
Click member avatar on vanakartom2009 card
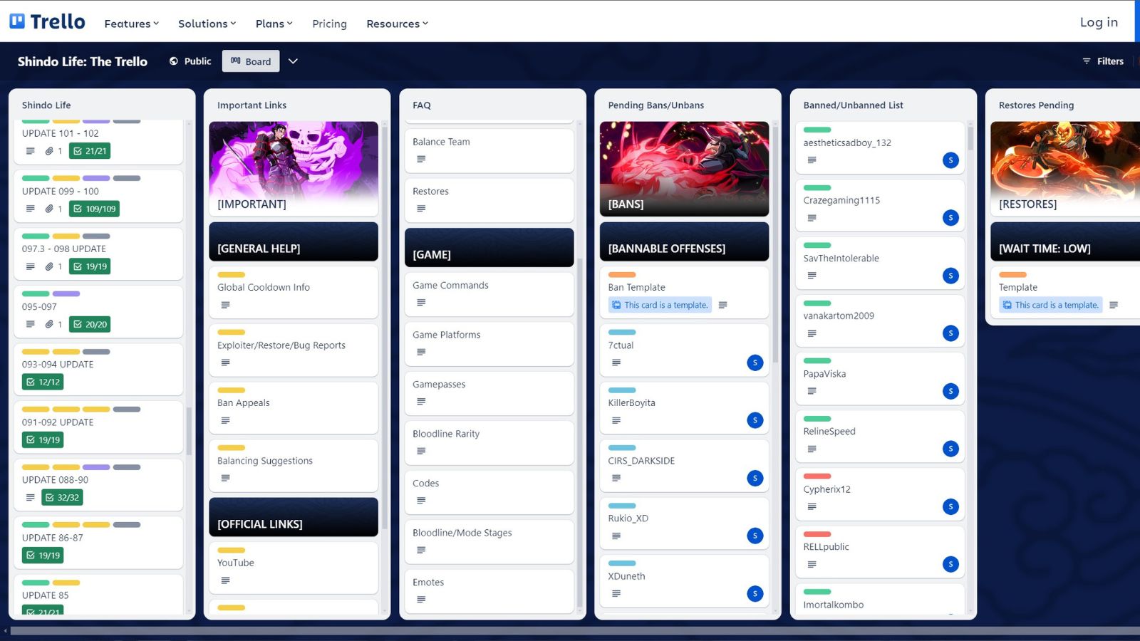(950, 333)
